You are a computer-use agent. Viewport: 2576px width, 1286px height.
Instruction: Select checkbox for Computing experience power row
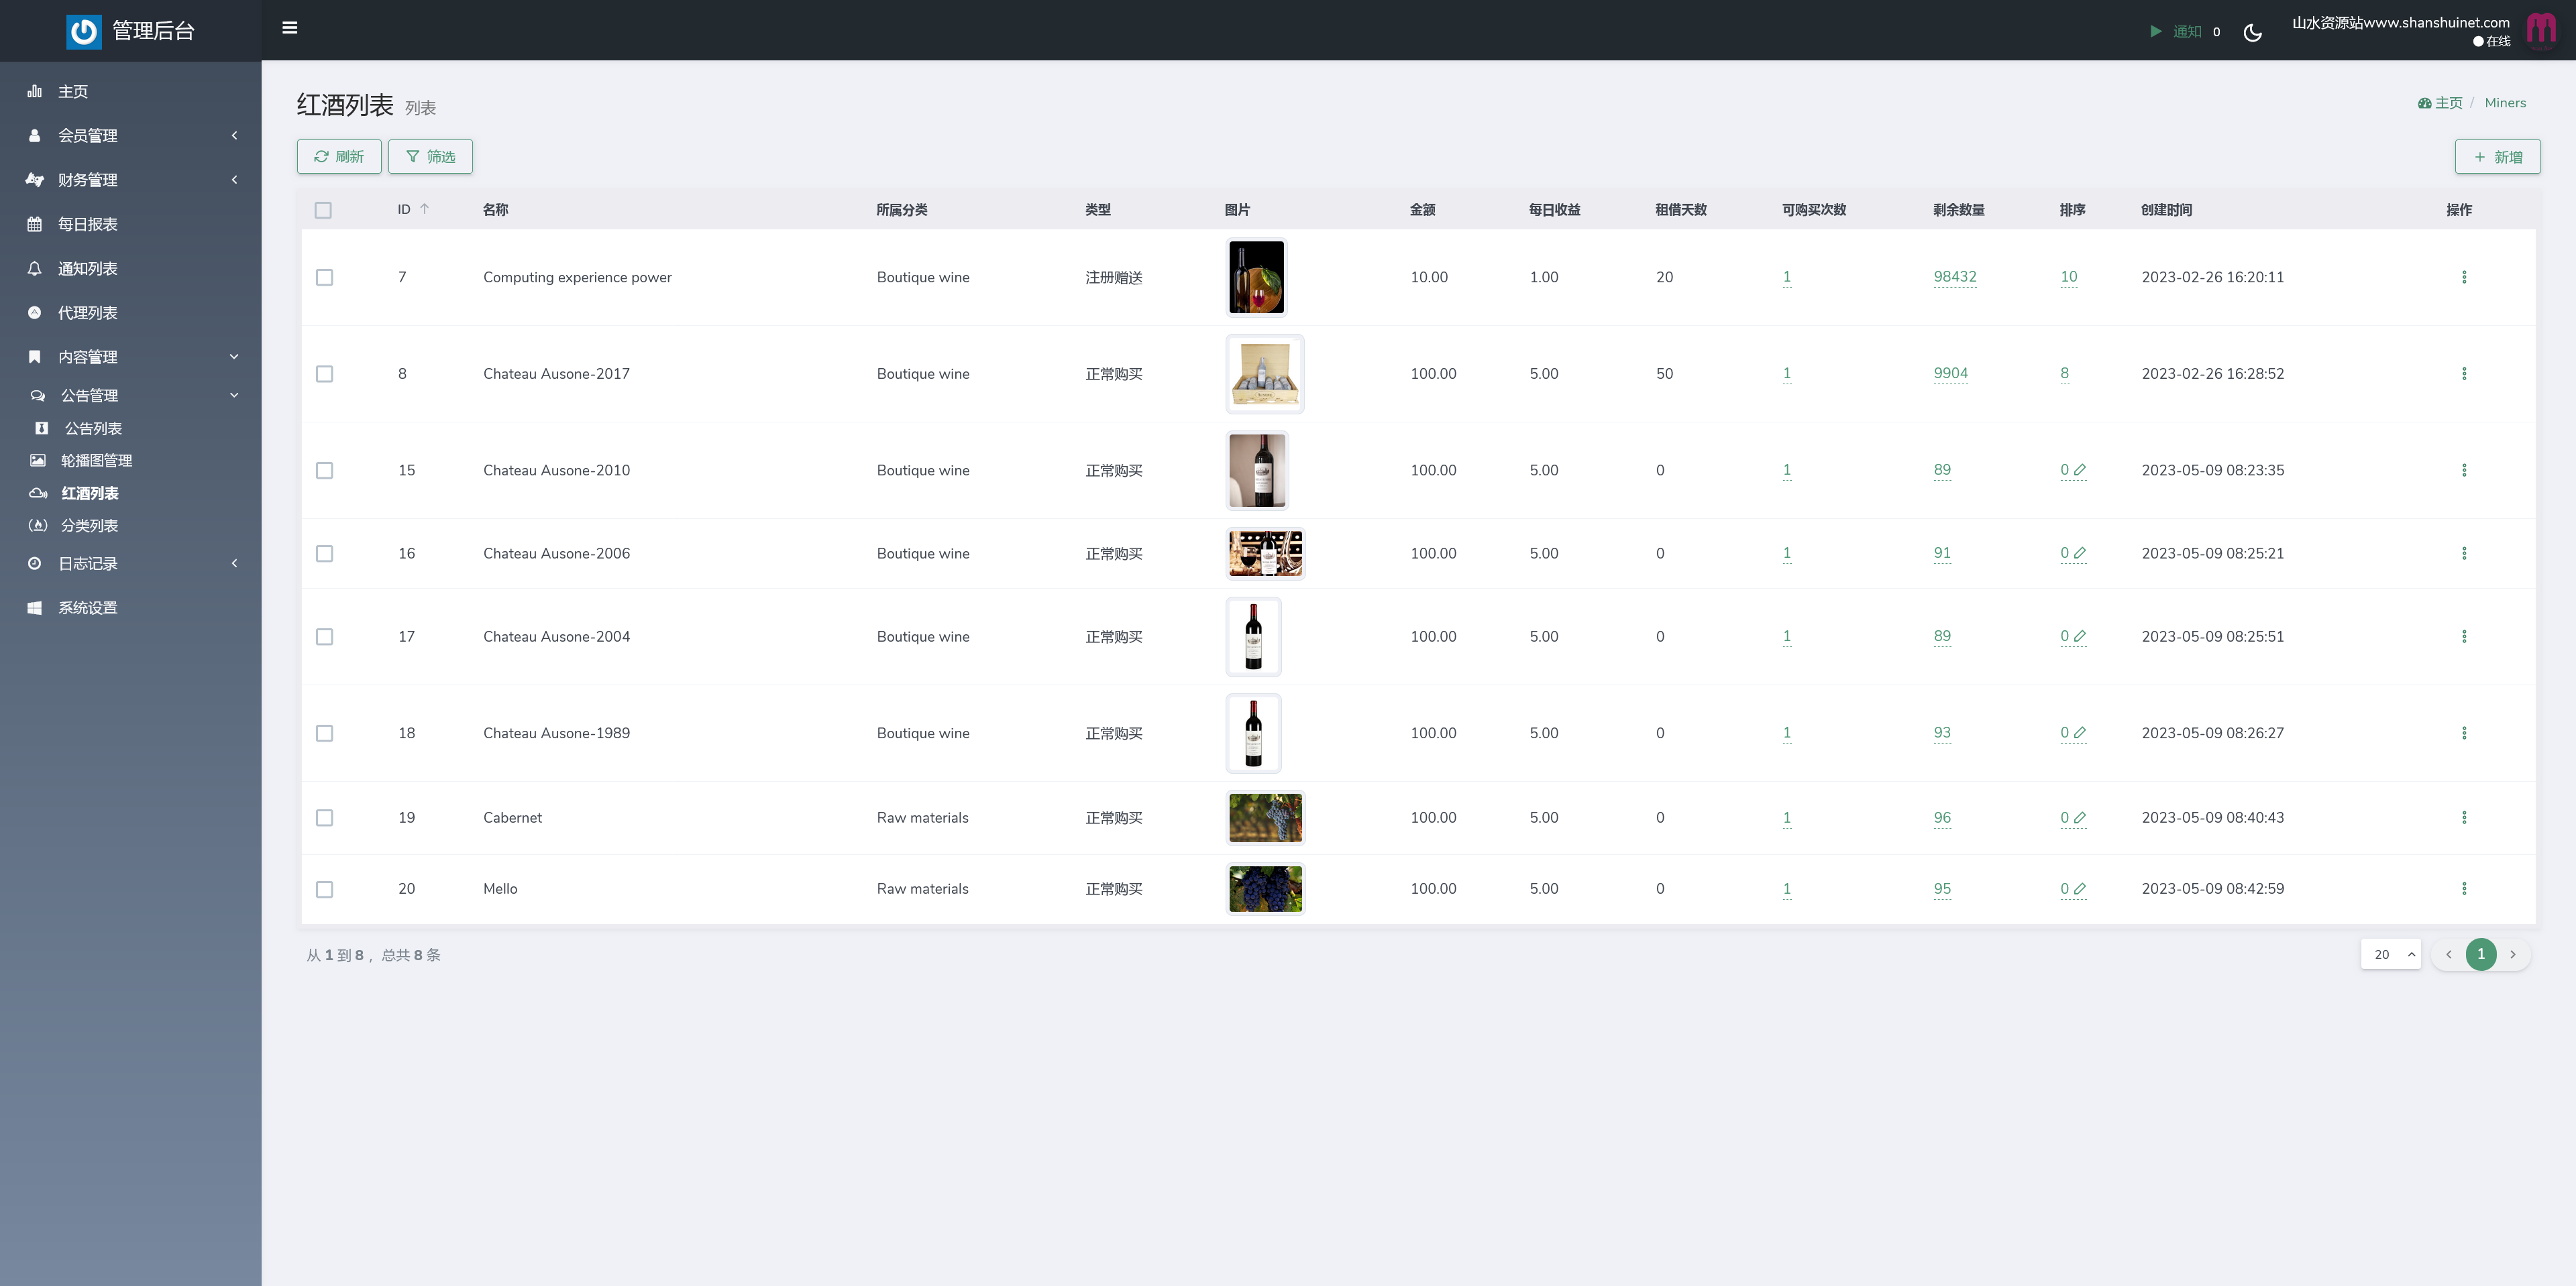[x=324, y=278]
